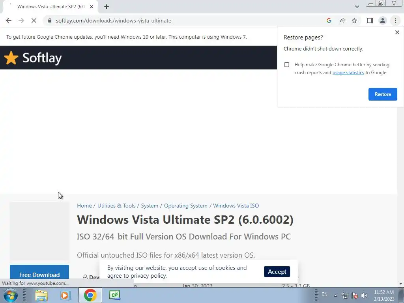Open Windows Explorer from taskbar
The width and height of the screenshot is (404, 303).
(x=41, y=295)
